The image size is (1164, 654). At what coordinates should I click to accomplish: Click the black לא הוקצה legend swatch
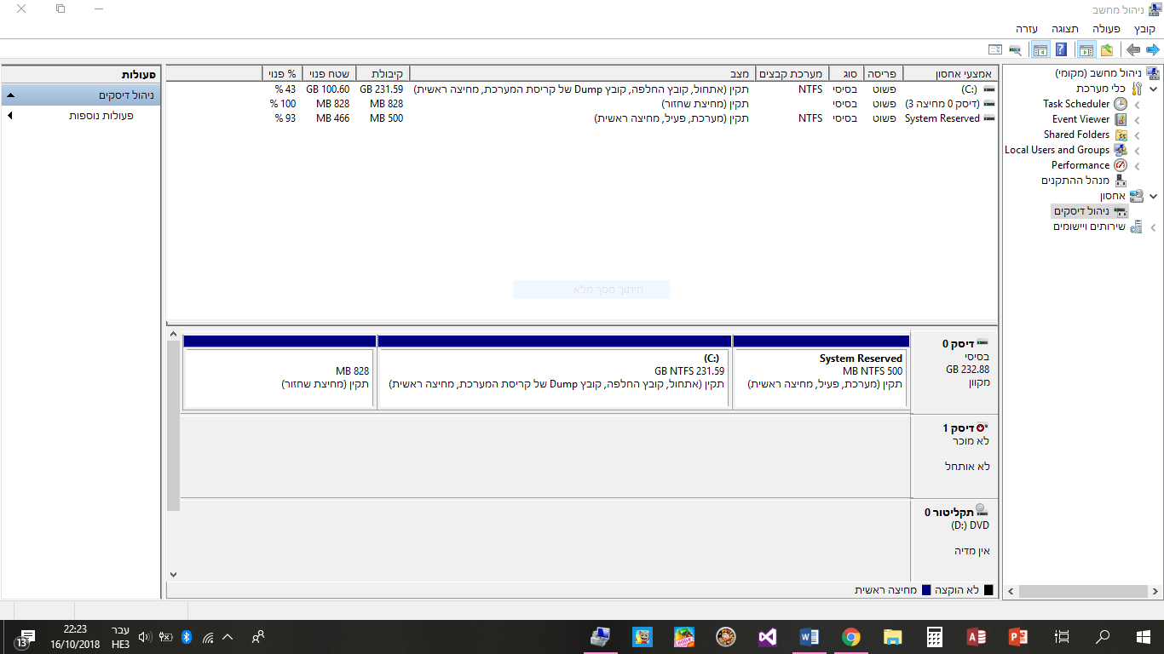(x=988, y=590)
